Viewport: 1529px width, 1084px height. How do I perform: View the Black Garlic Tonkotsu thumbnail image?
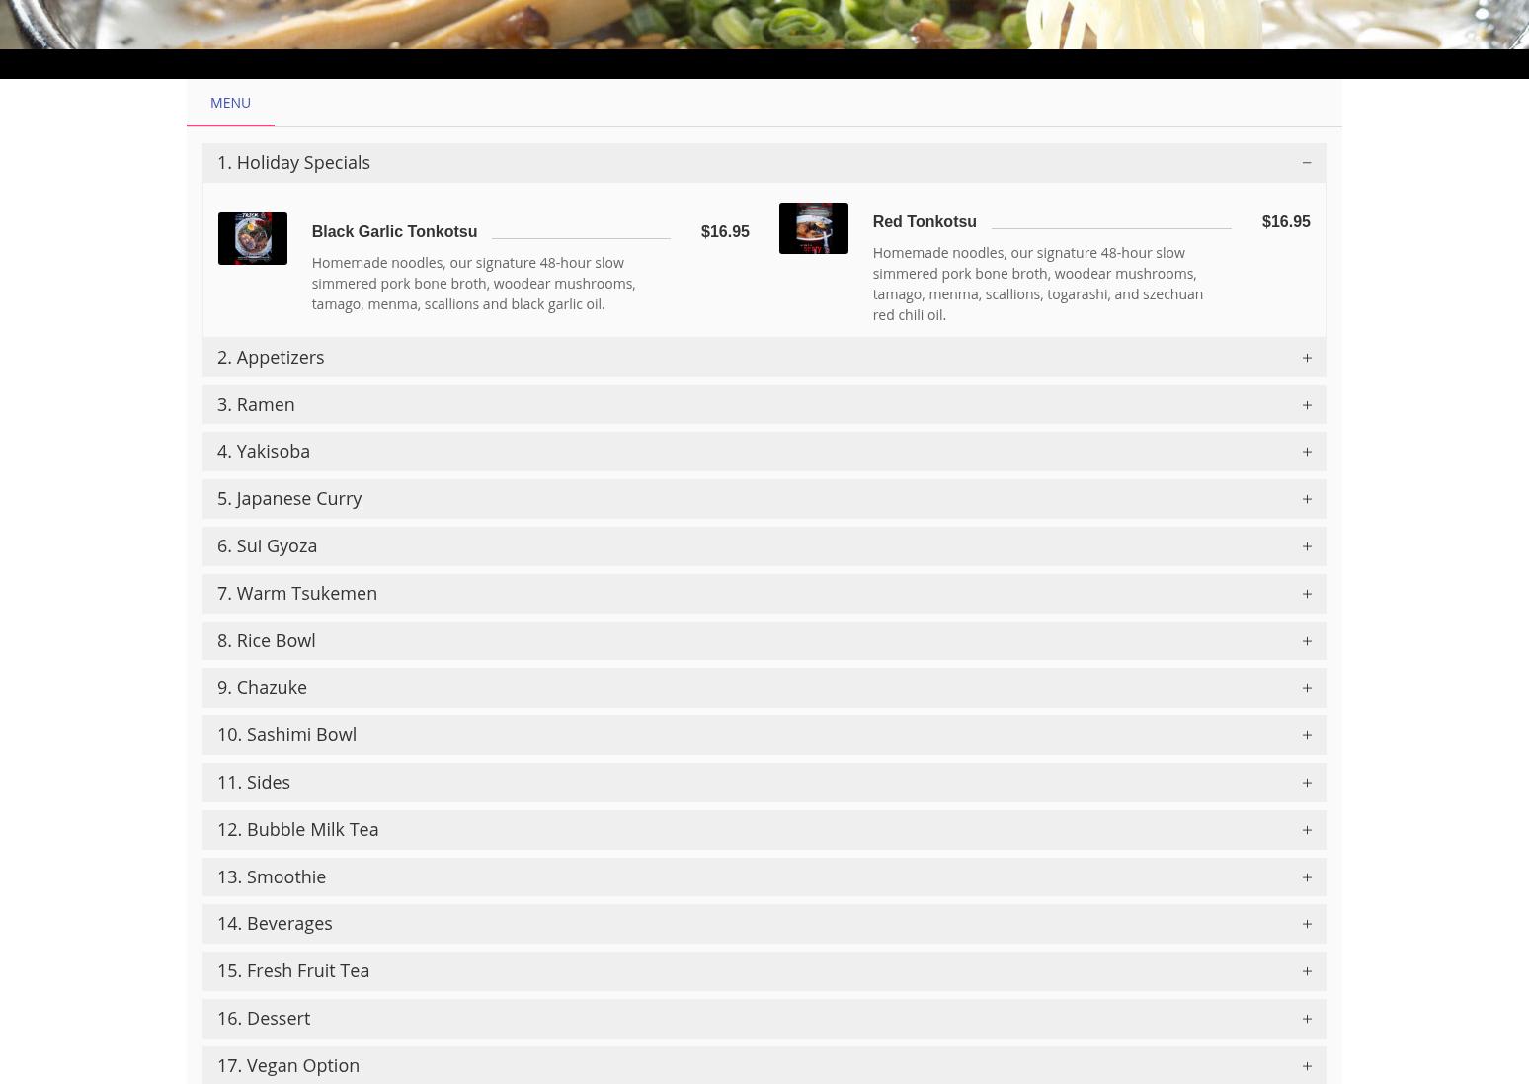(253, 238)
